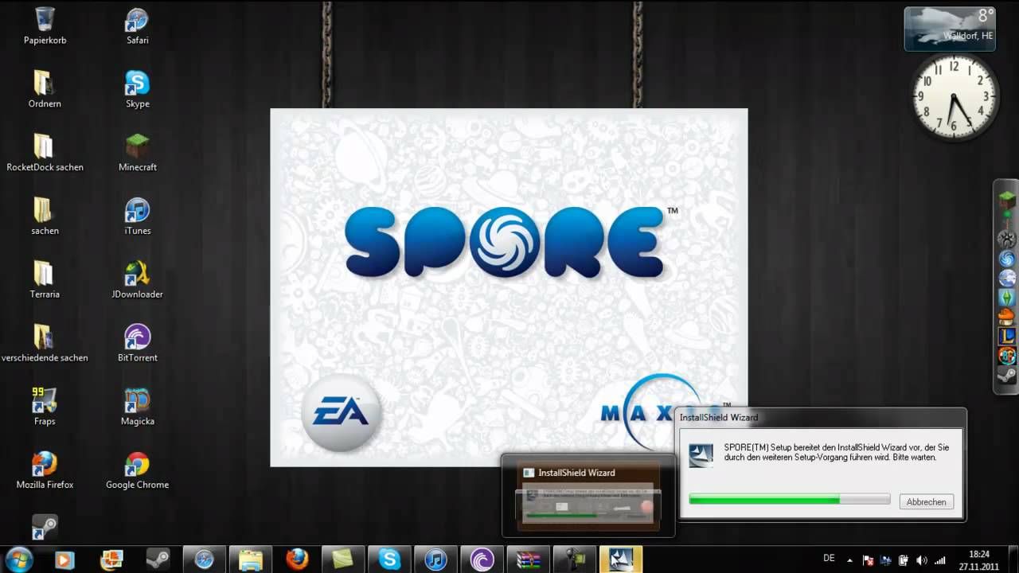Launch Minecraft from the RocketDock
Viewport: 1019px width, 573px height.
coord(1007,201)
